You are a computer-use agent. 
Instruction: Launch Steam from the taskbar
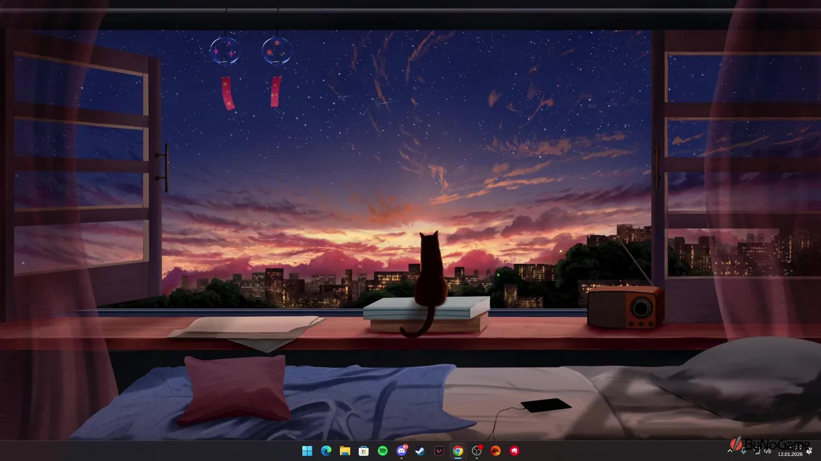coord(420,451)
